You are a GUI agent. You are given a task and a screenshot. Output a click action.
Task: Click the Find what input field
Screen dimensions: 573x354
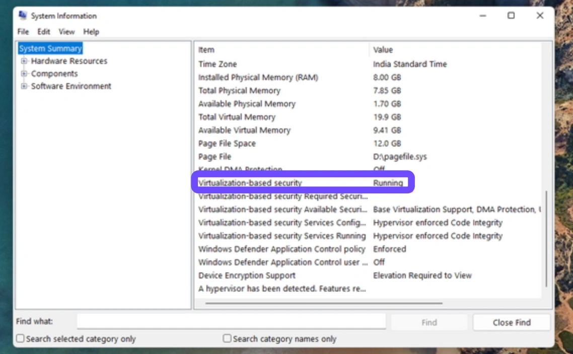coord(231,322)
